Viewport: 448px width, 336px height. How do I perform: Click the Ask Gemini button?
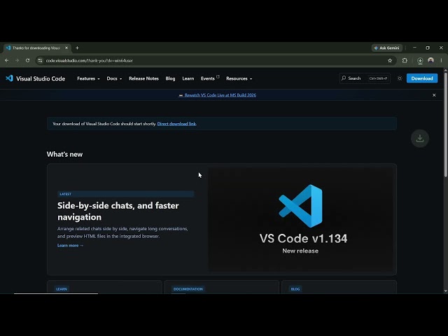[x=387, y=48]
